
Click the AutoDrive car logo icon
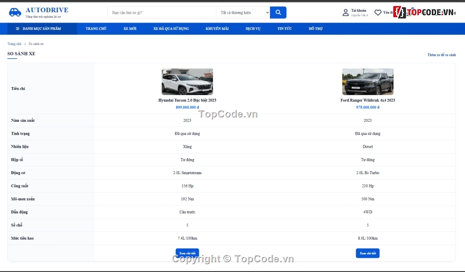click(15, 12)
